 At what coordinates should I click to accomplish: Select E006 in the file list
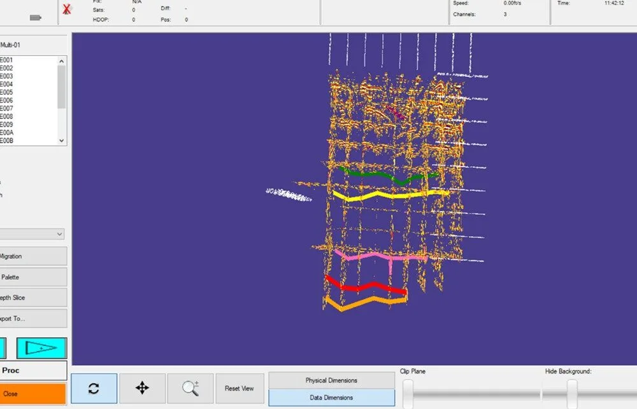6,101
